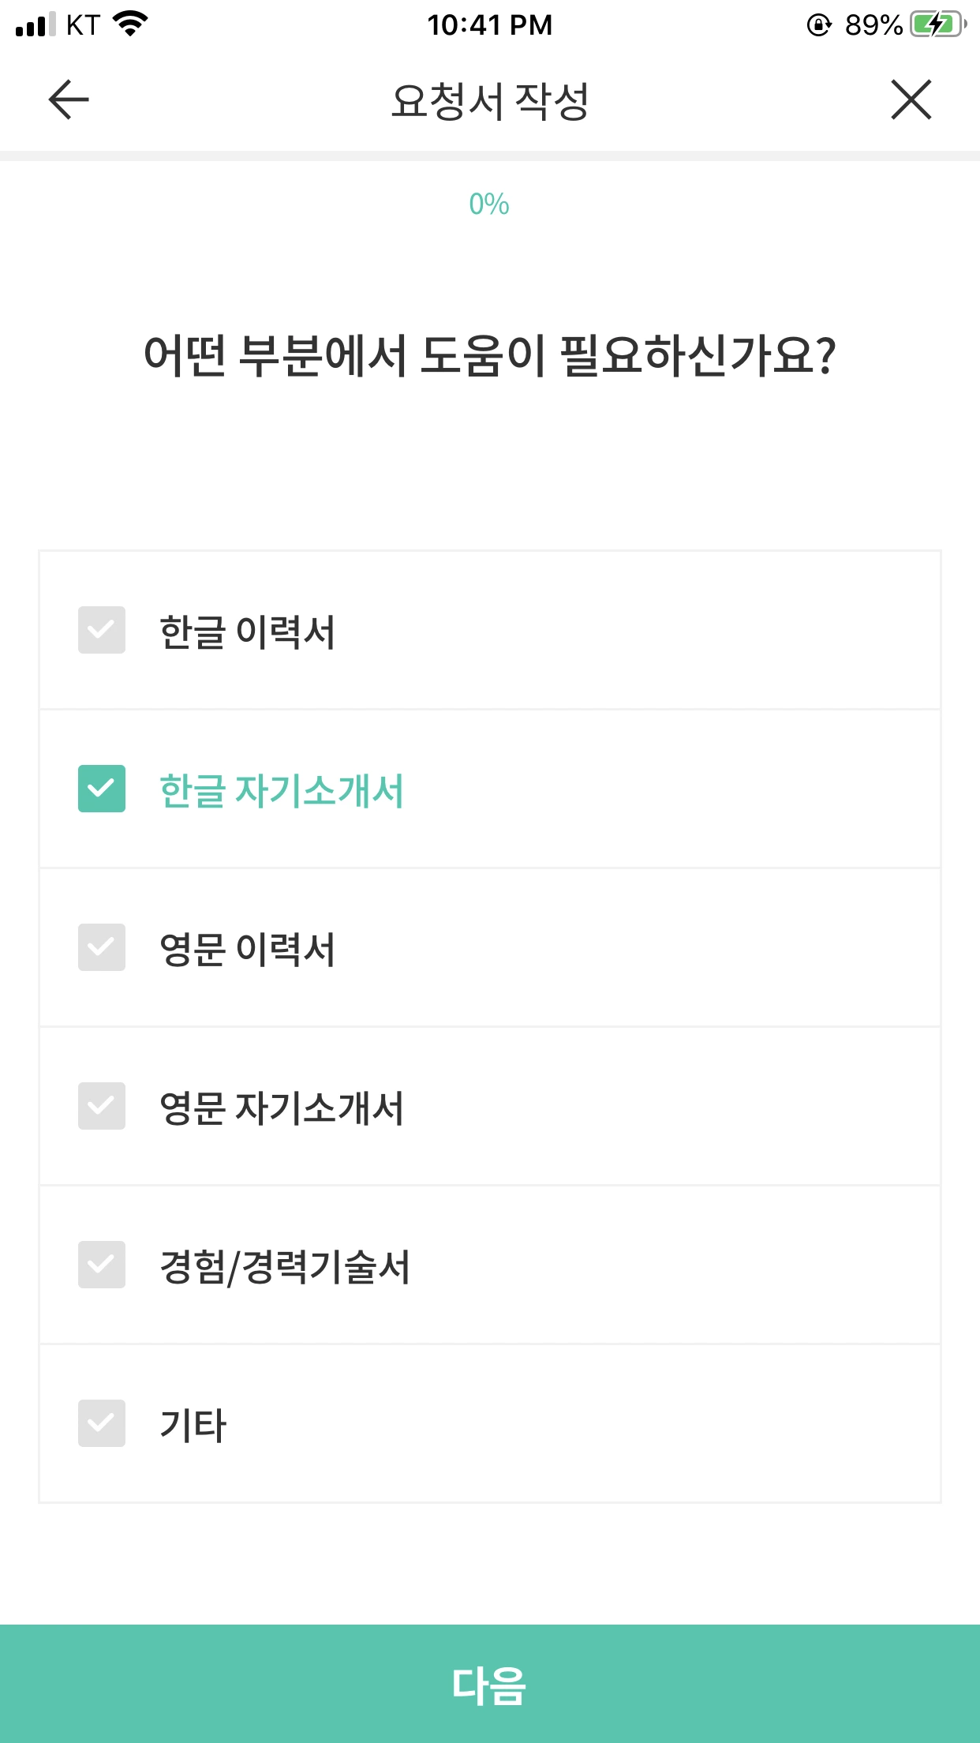Viewport: 980px width, 1743px height.
Task: Select the 기타 option label
Action: (x=193, y=1425)
